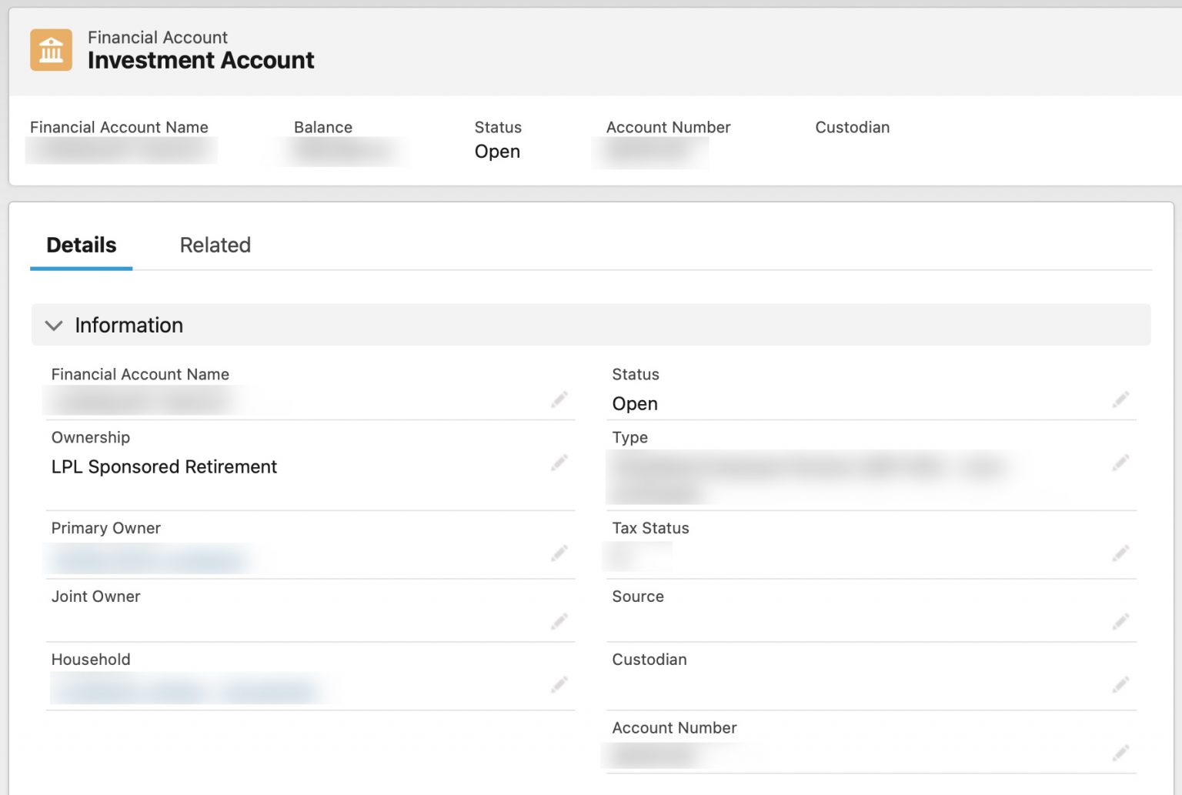Click edit pencil for Joint Owner
The height and width of the screenshot is (795, 1182).
tap(559, 620)
